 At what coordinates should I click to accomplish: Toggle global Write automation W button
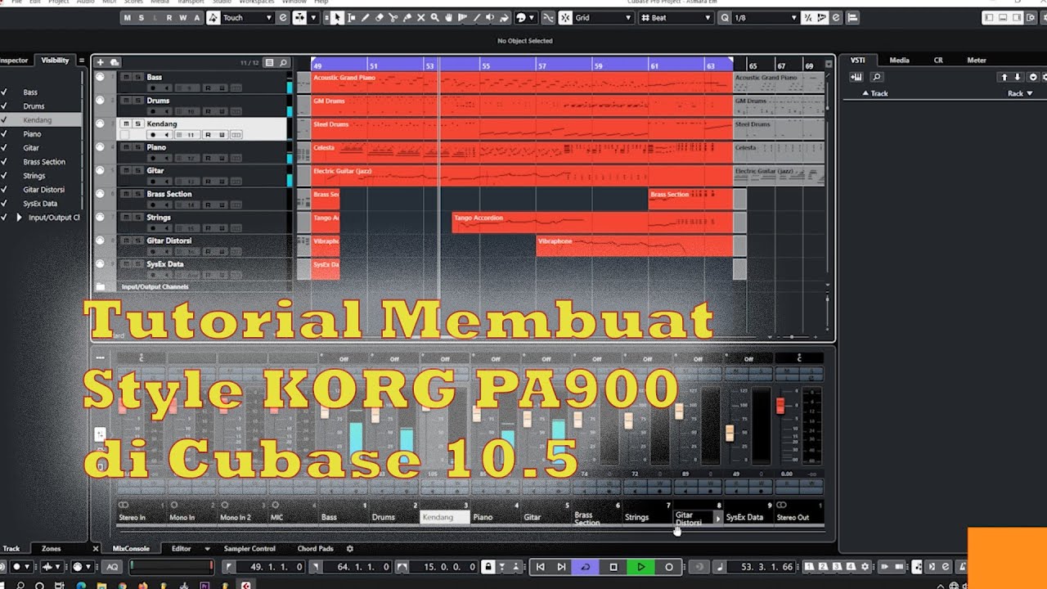[182, 17]
